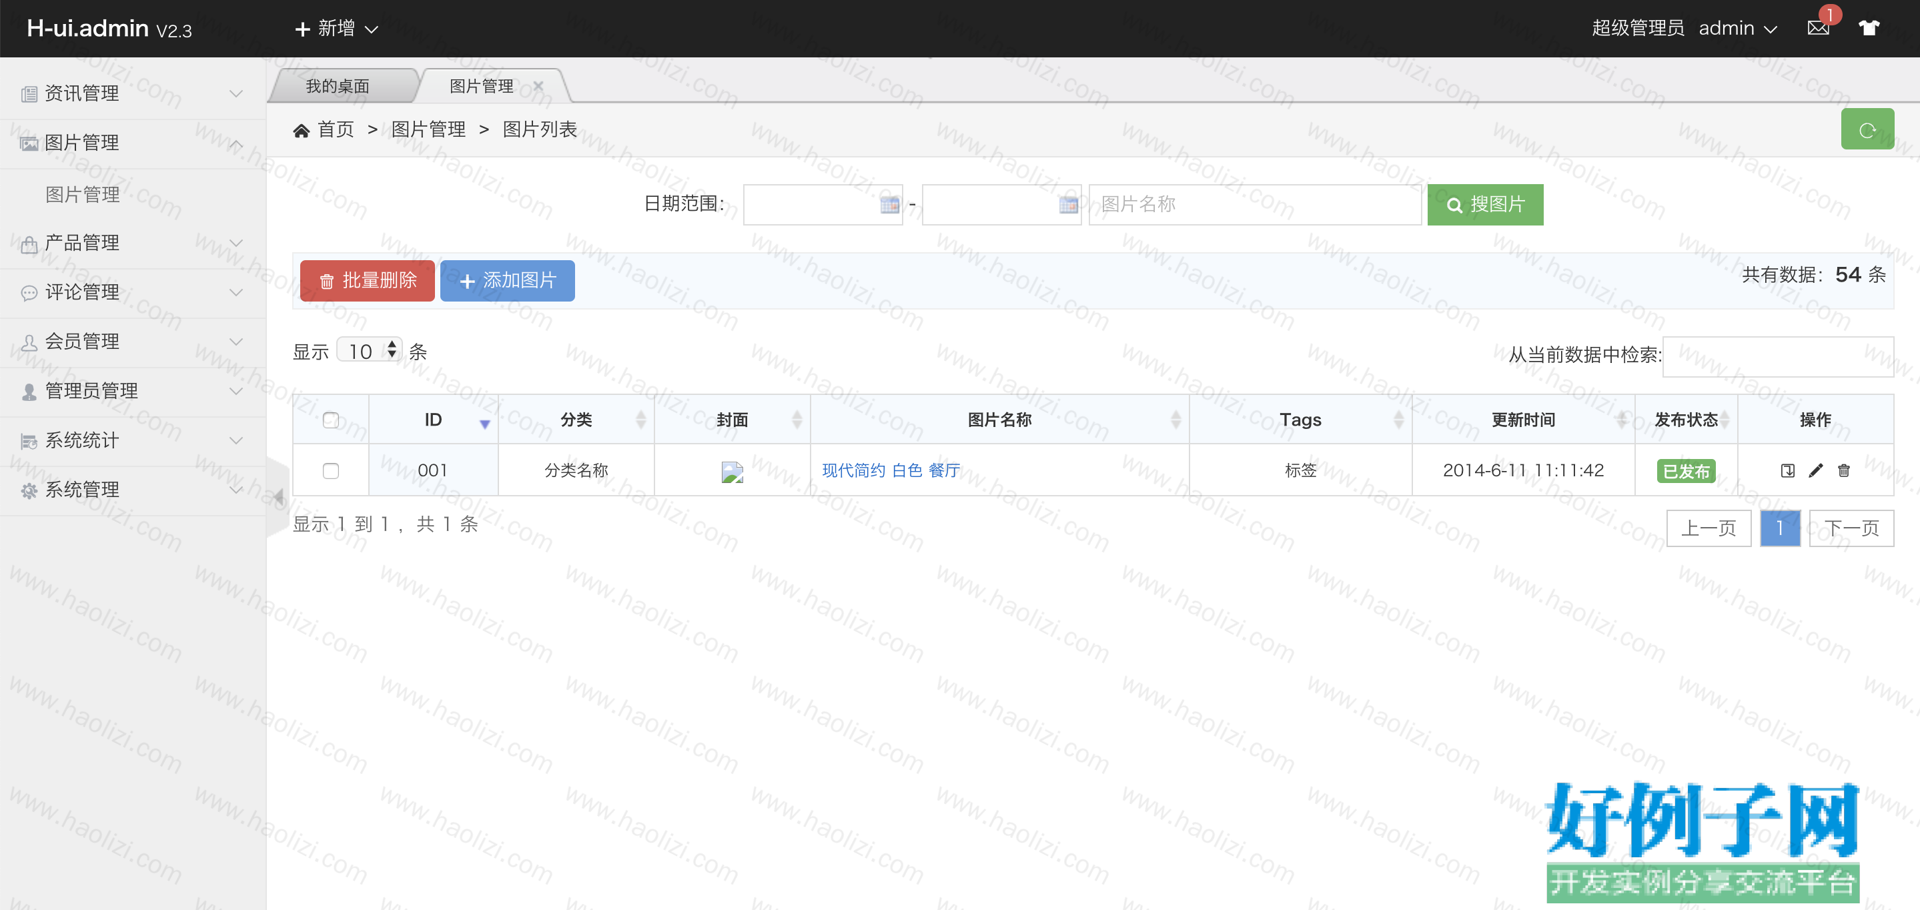Screen dimensions: 1920x910
Task: Click the 搜图片 search button
Action: pyautogui.click(x=1485, y=205)
